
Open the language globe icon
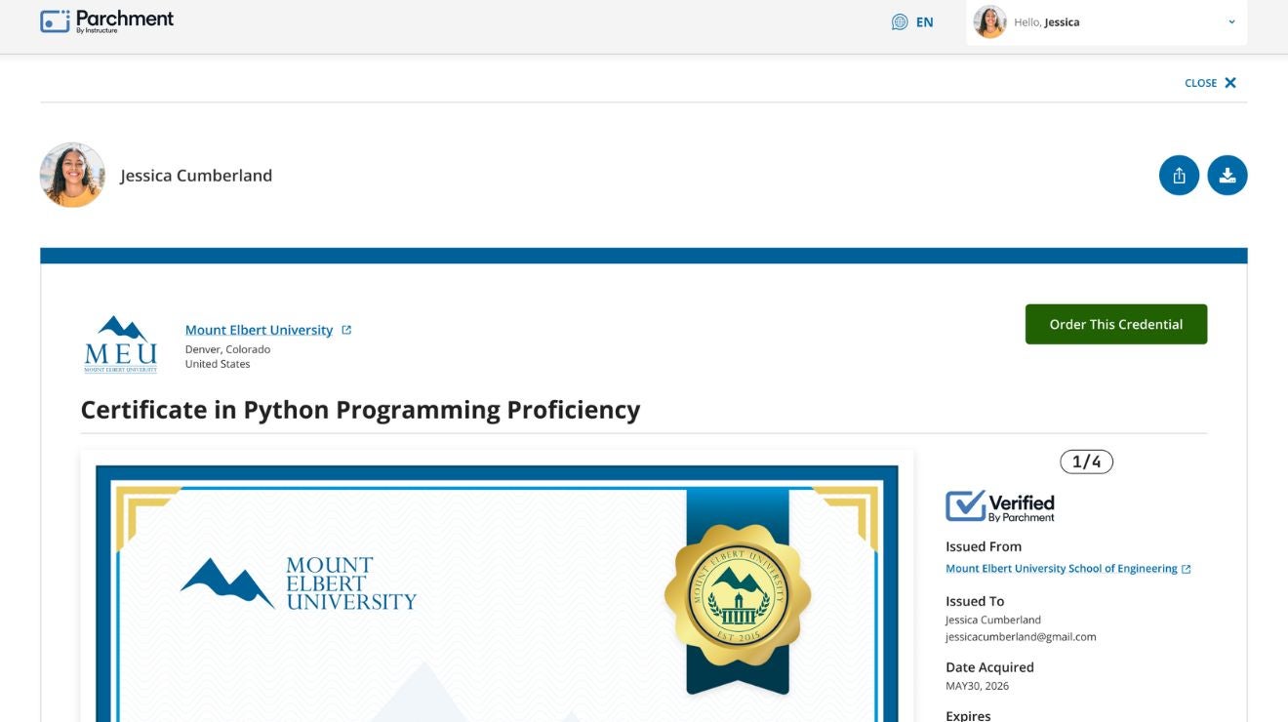pos(900,21)
